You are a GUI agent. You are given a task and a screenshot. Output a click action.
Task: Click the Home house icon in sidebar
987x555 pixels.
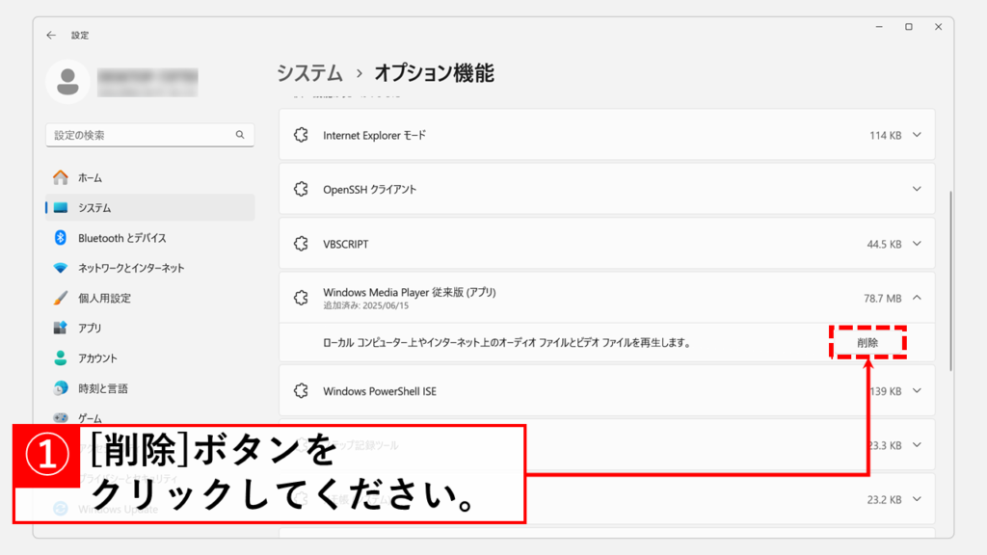pos(61,177)
